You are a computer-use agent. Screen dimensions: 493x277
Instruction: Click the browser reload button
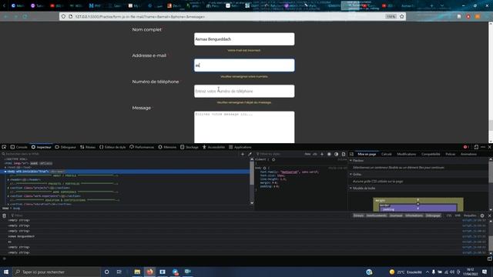(25, 16)
